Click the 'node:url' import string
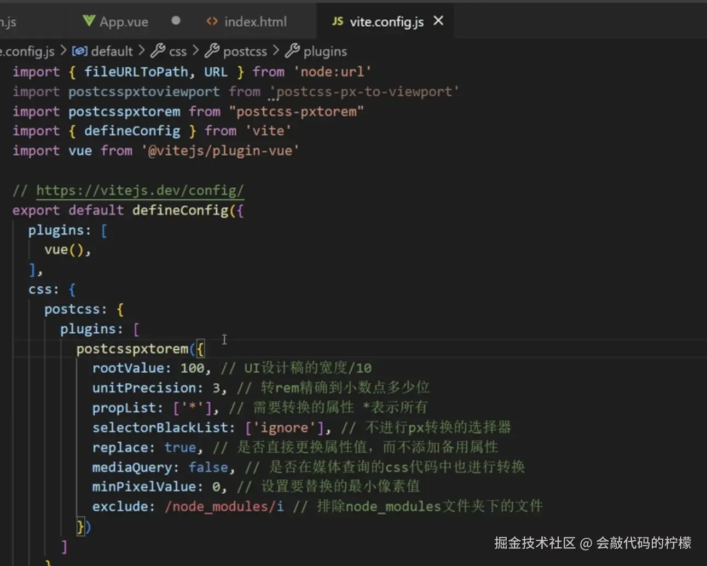The height and width of the screenshot is (566, 707). [x=332, y=72]
